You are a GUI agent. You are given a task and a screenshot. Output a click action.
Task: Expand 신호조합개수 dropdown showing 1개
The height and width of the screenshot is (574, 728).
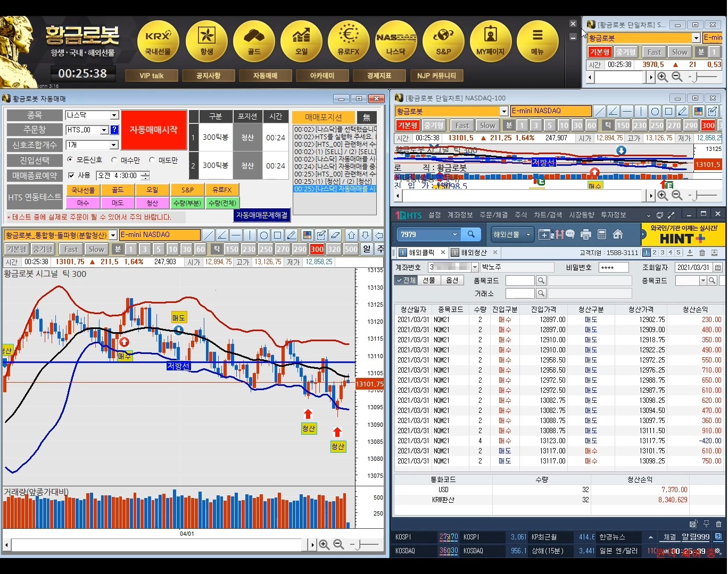click(113, 145)
